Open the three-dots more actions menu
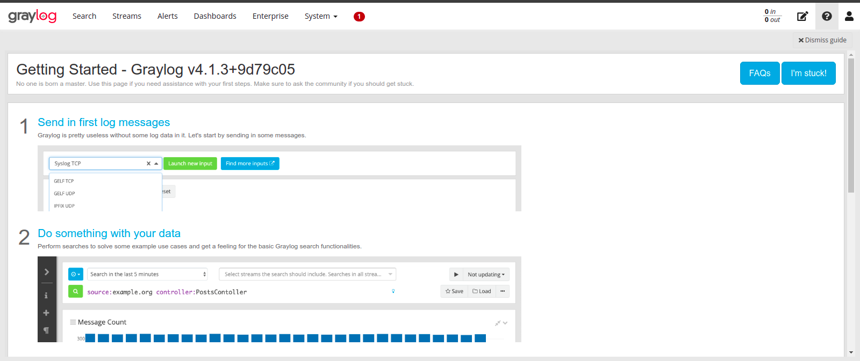The width and height of the screenshot is (860, 361). tap(503, 291)
